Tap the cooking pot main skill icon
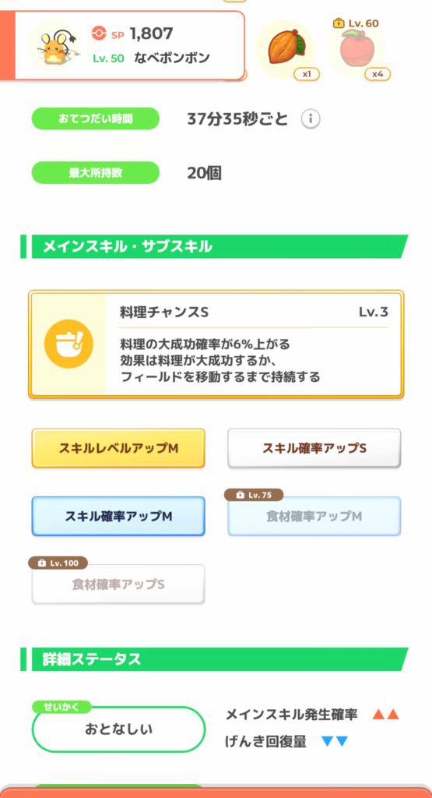Viewport: 432px width, 798px height. 68,344
